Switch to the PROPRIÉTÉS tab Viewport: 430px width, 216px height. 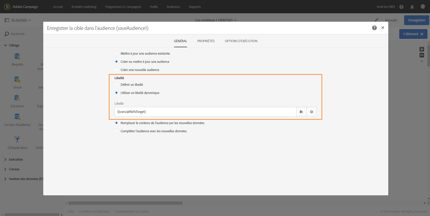206,41
